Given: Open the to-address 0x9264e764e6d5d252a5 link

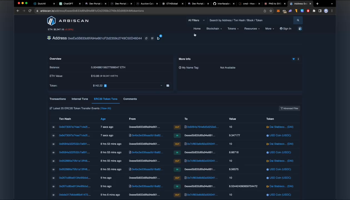Looking at the screenshot, I should 203,127.
